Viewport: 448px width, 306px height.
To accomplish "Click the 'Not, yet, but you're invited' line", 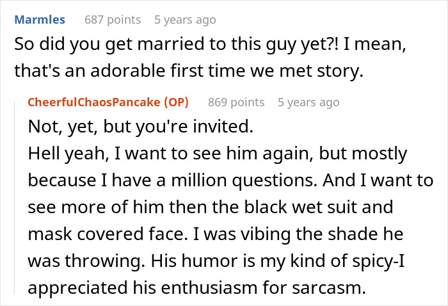I will pos(141,127).
